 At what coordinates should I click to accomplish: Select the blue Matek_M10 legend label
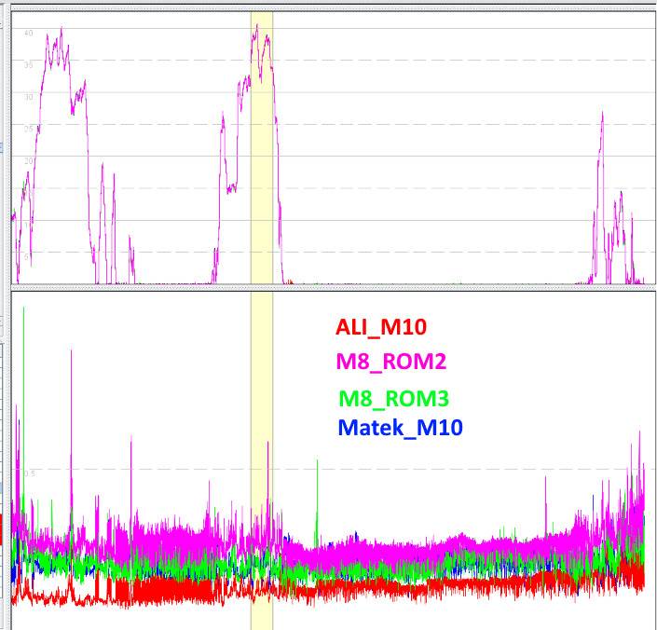pyautogui.click(x=400, y=428)
